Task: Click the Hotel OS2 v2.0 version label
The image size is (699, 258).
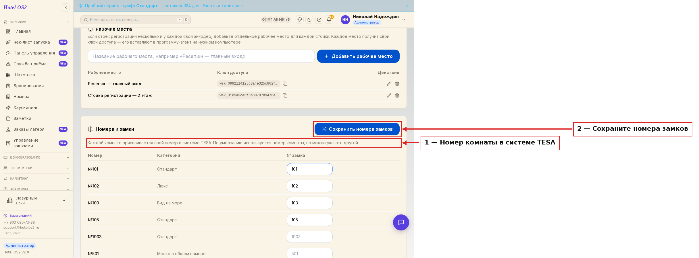Action: point(16,252)
